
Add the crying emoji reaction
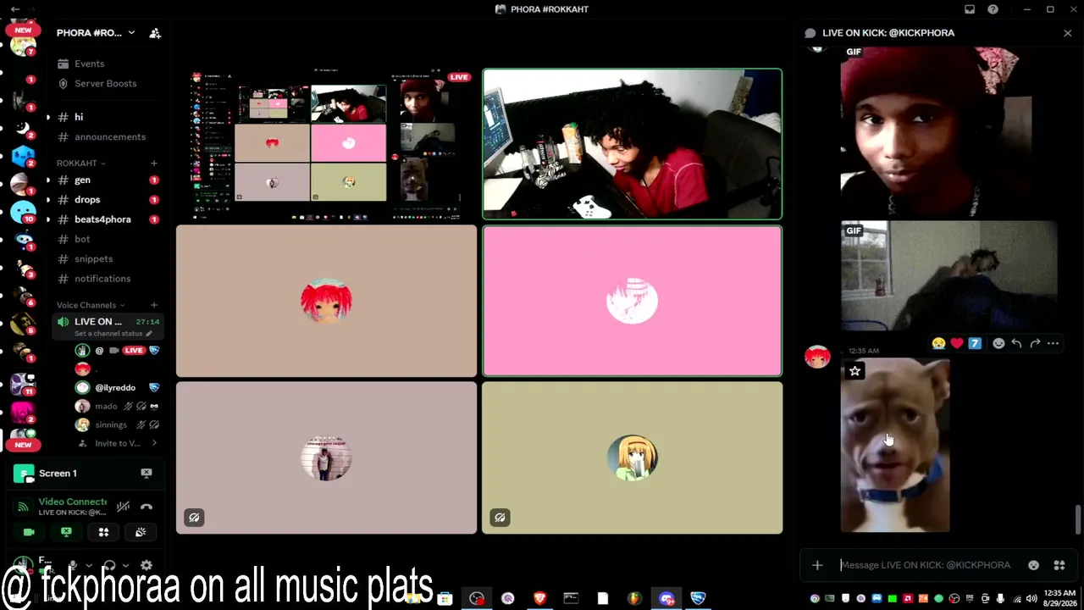click(x=938, y=343)
